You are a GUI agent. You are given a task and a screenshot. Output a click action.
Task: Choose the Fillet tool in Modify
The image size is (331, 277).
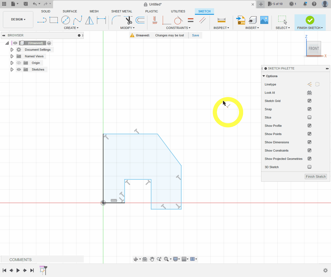click(x=116, y=20)
